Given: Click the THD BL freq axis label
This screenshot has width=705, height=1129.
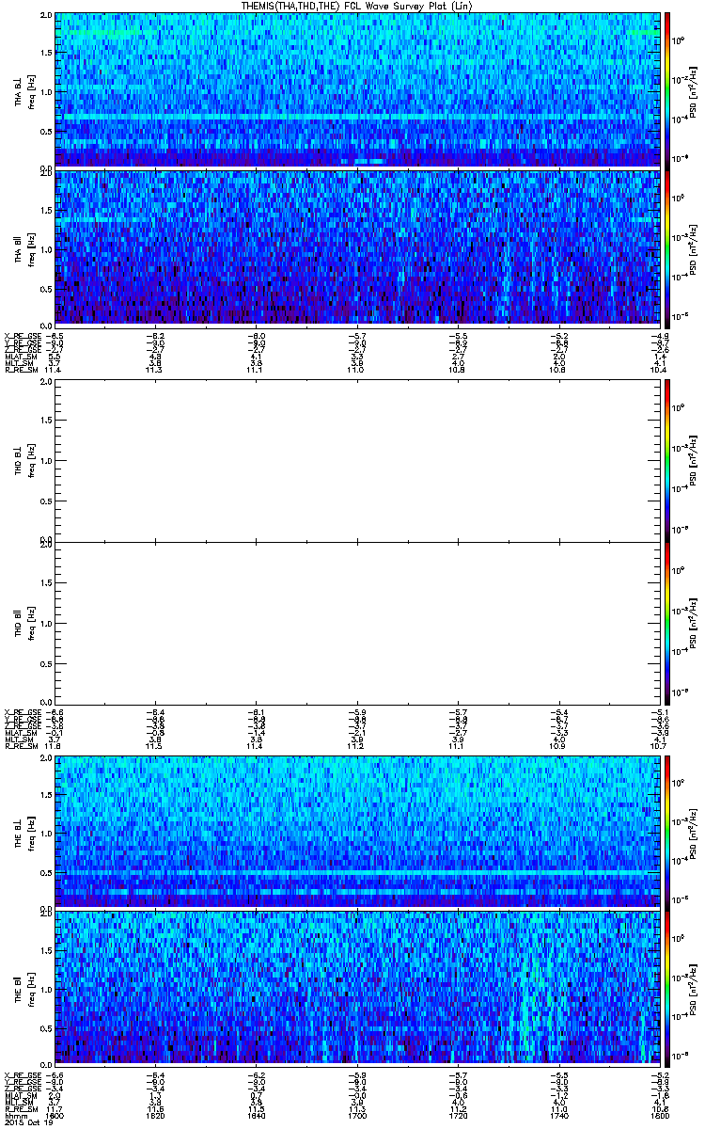Looking at the screenshot, I should tap(25, 461).
